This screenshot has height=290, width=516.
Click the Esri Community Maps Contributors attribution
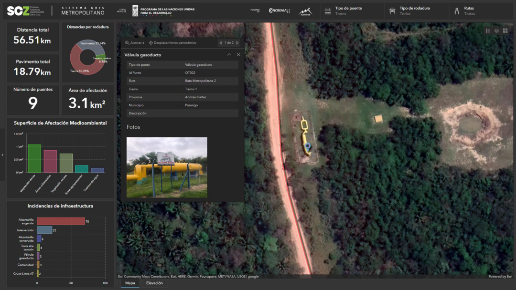pos(188,277)
